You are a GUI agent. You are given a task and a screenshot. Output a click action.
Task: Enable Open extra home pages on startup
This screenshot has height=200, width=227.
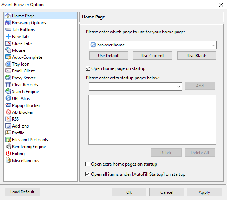click(87, 164)
